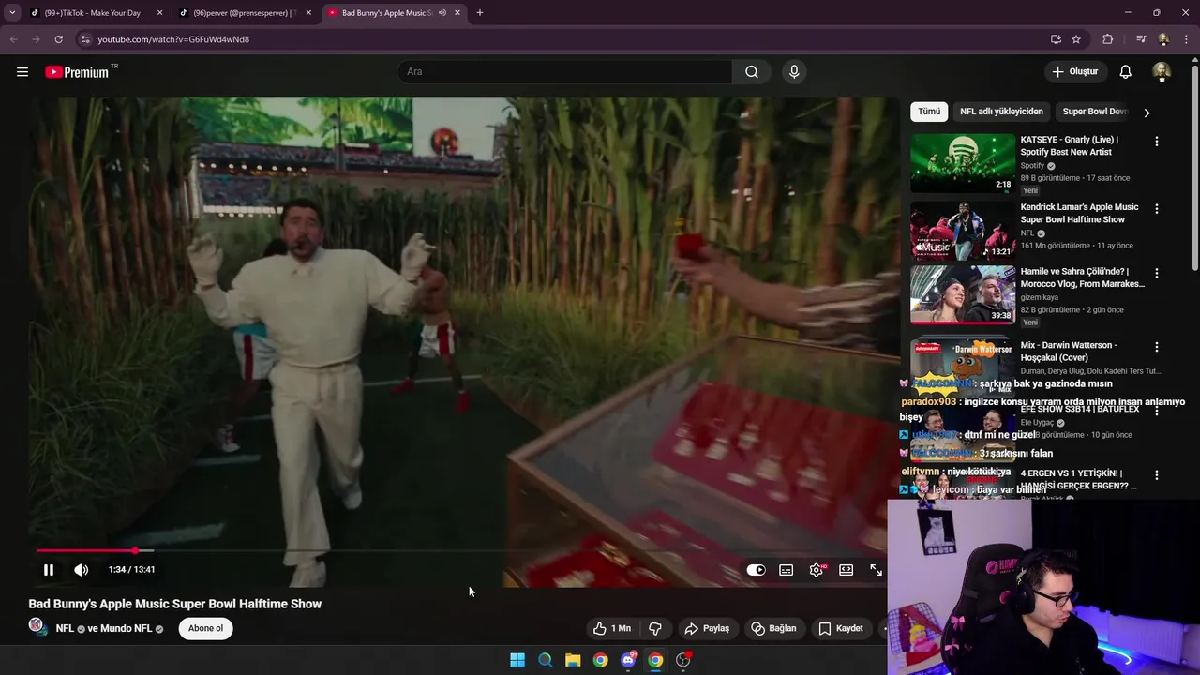Install app icon in address bar
Image resolution: width=1200 pixels, height=675 pixels.
(1056, 39)
